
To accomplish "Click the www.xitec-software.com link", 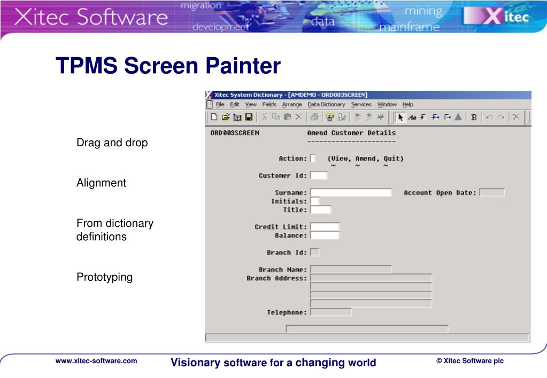I will click(96, 361).
